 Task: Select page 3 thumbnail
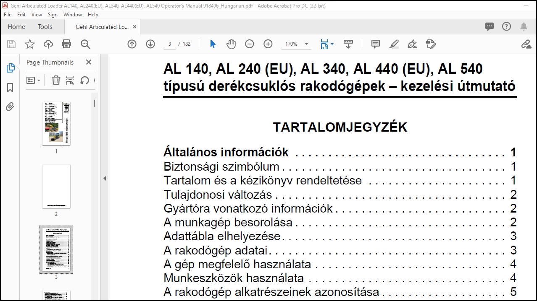(x=56, y=249)
